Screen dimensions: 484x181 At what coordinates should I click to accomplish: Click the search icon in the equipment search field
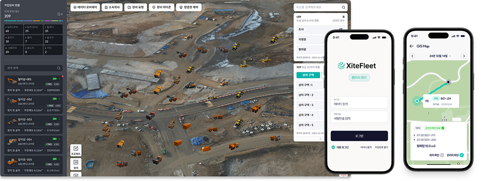tap(58, 68)
